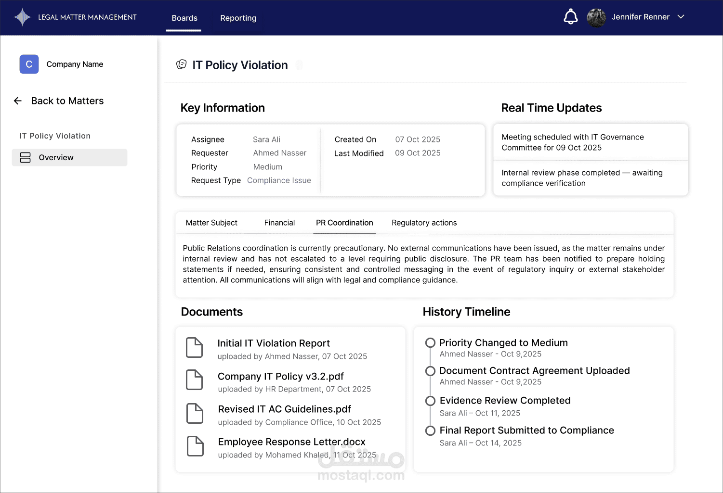The image size is (723, 493).
Task: Click Jennifer Renner's profile picture
Action: click(x=596, y=17)
